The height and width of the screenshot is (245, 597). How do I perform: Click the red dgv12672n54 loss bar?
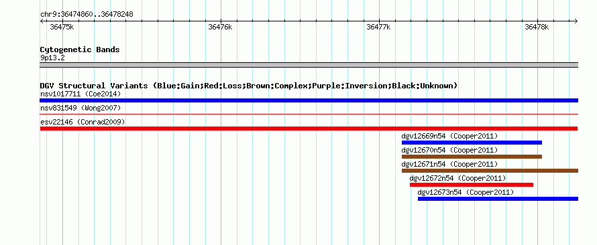[472, 185]
